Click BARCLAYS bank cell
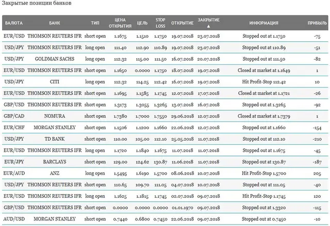 tap(55, 162)
